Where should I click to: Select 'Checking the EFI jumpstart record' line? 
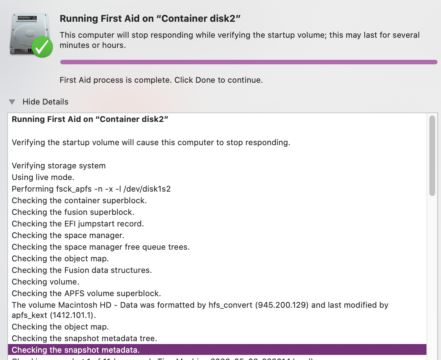[x=78, y=224]
